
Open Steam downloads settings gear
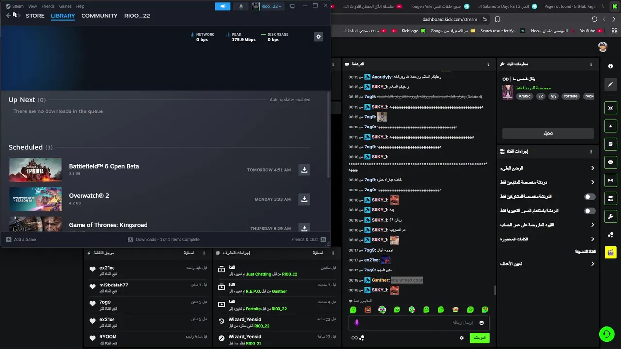[318, 37]
